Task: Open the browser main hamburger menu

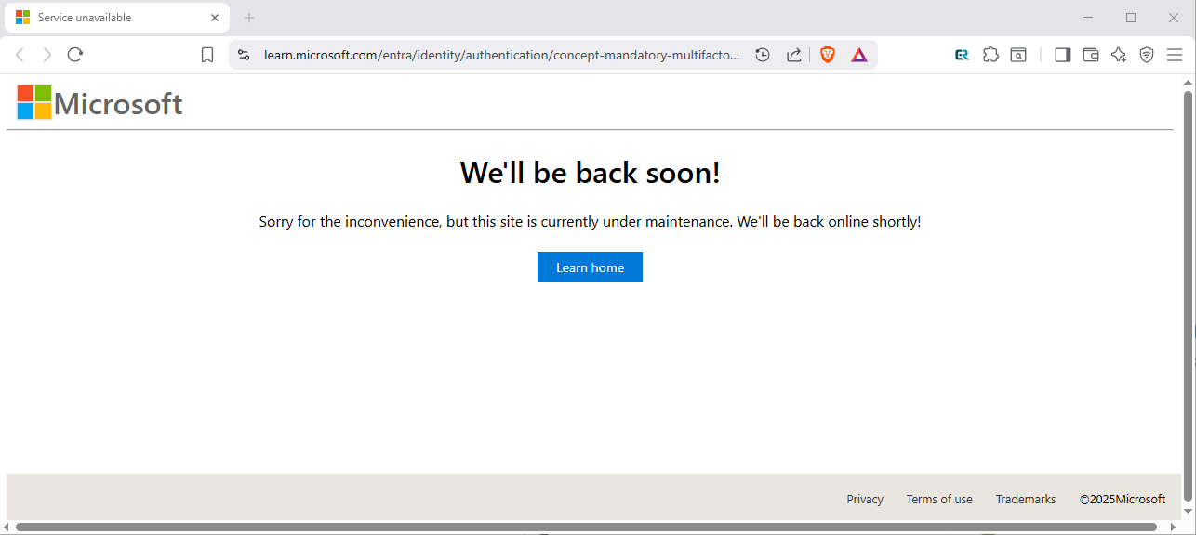Action: coord(1175,55)
